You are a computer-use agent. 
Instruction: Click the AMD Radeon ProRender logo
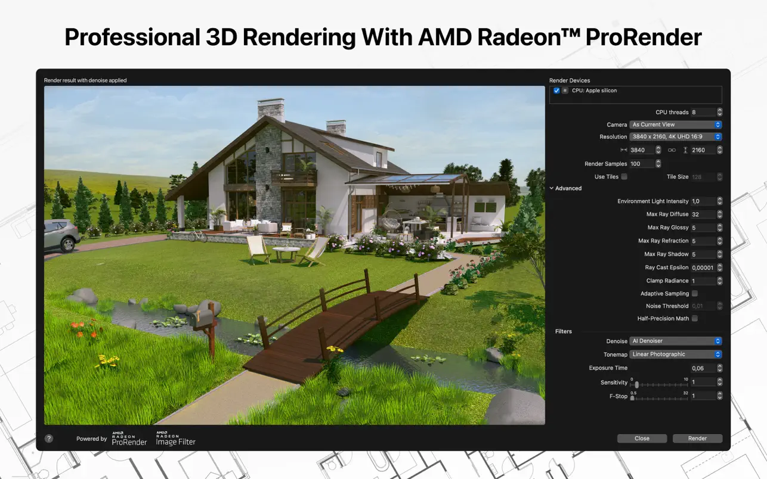tap(129, 439)
